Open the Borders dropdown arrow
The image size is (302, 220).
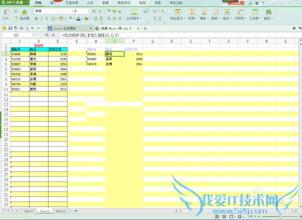click(57, 19)
